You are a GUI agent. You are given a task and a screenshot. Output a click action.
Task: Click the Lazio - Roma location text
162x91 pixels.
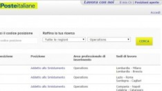(x=125, y=77)
